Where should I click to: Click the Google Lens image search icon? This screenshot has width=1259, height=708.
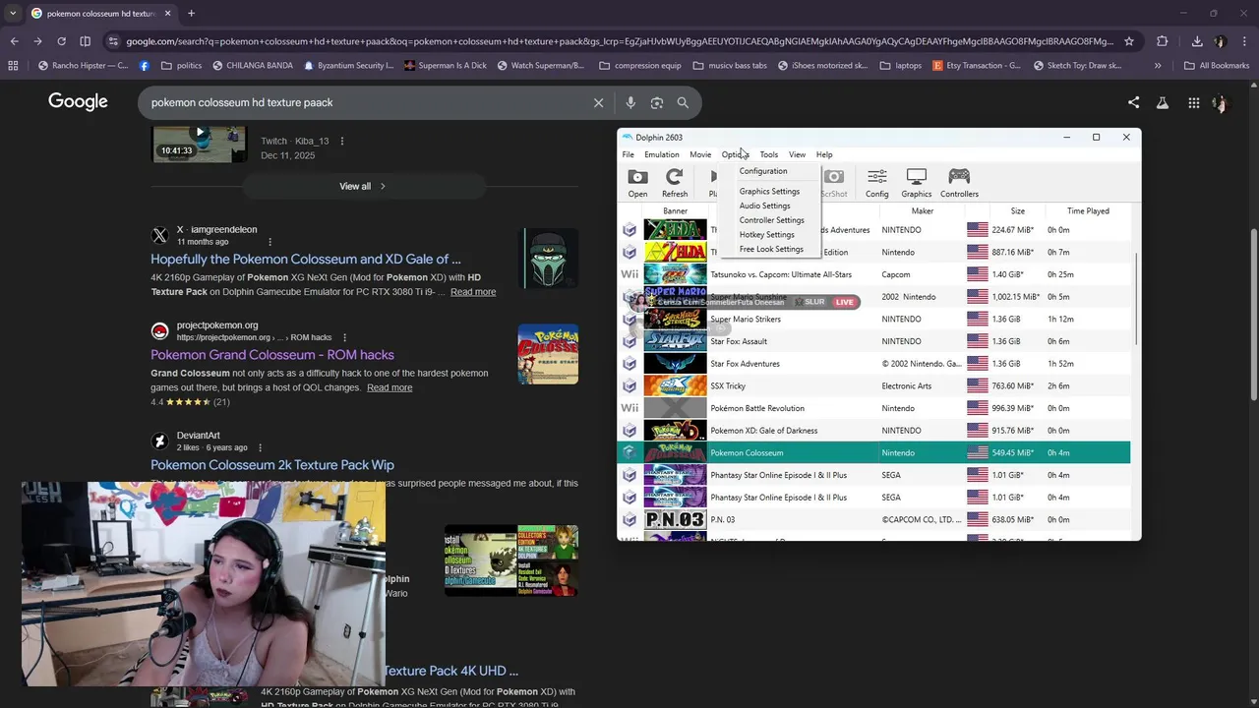[656, 102]
